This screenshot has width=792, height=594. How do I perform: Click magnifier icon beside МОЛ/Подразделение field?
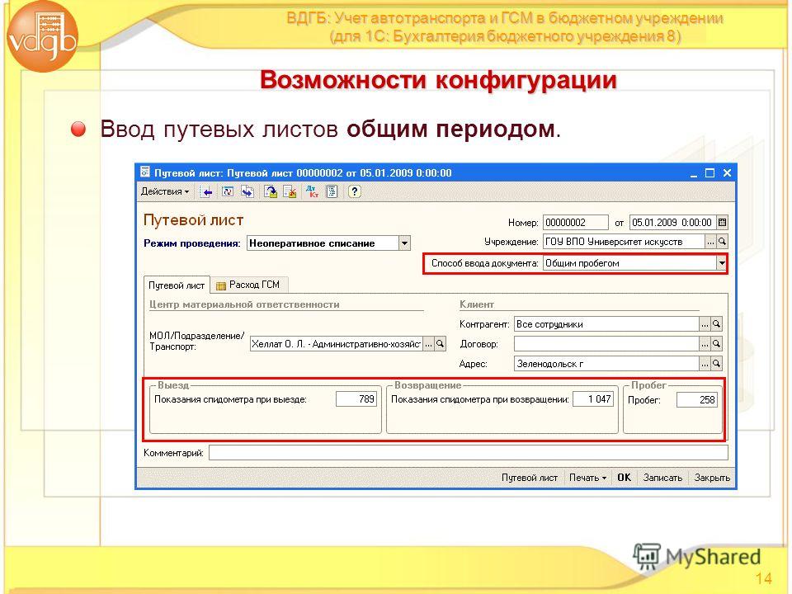click(x=441, y=345)
